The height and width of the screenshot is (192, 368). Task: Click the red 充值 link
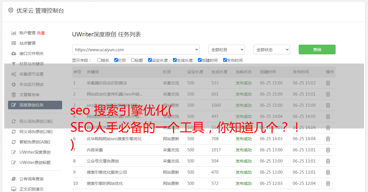coord(41,33)
